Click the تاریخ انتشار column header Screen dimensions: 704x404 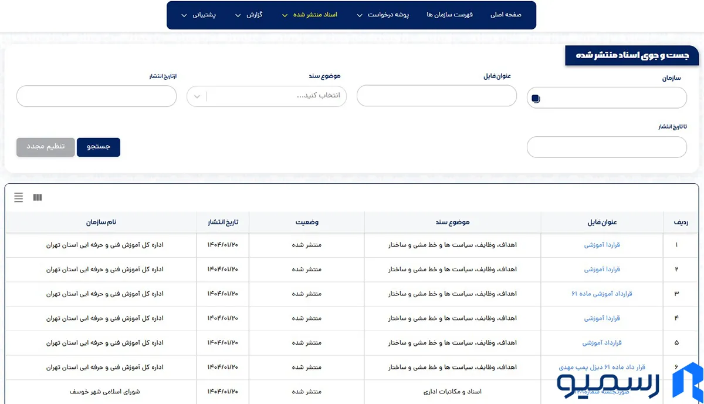click(x=223, y=223)
